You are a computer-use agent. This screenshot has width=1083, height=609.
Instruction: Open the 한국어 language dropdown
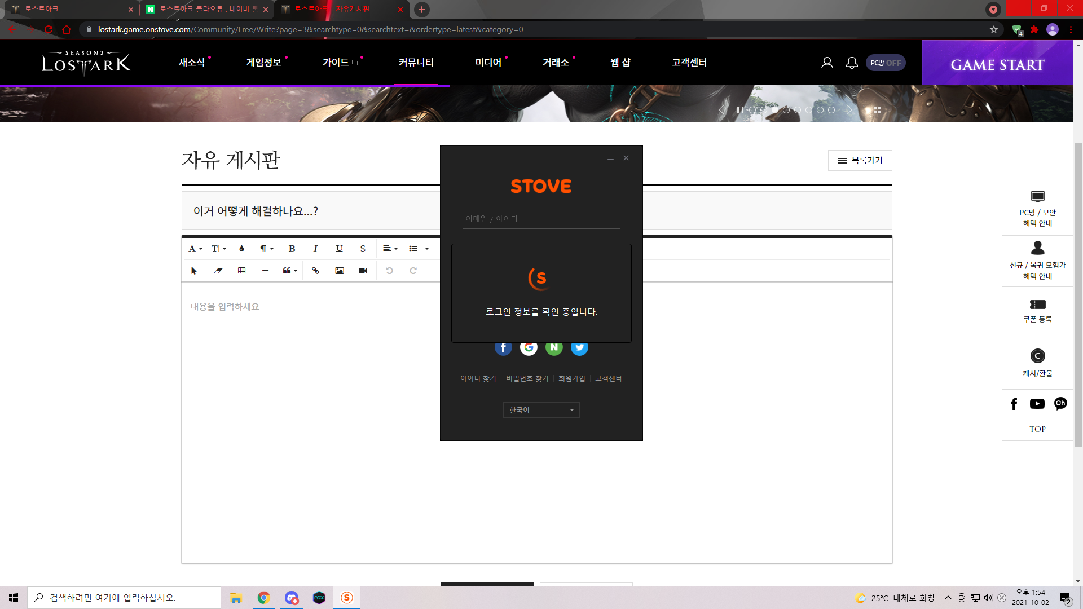click(x=541, y=410)
